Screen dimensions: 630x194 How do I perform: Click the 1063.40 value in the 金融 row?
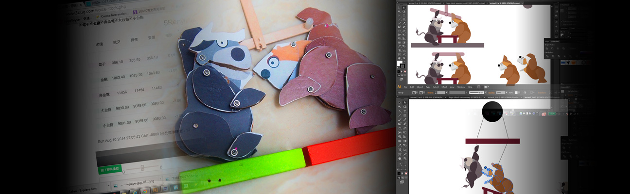118,77
